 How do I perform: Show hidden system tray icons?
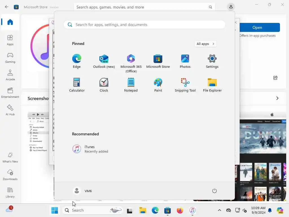point(219,210)
